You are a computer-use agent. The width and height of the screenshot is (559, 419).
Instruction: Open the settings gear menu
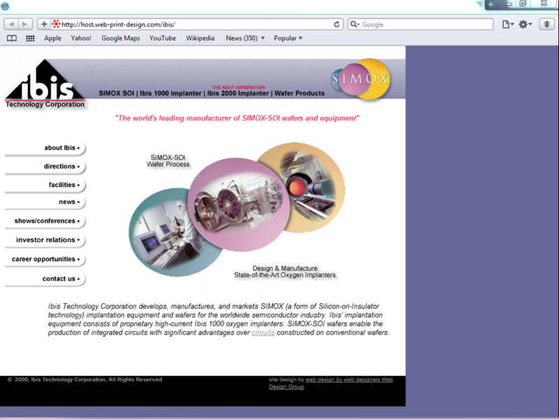[525, 24]
